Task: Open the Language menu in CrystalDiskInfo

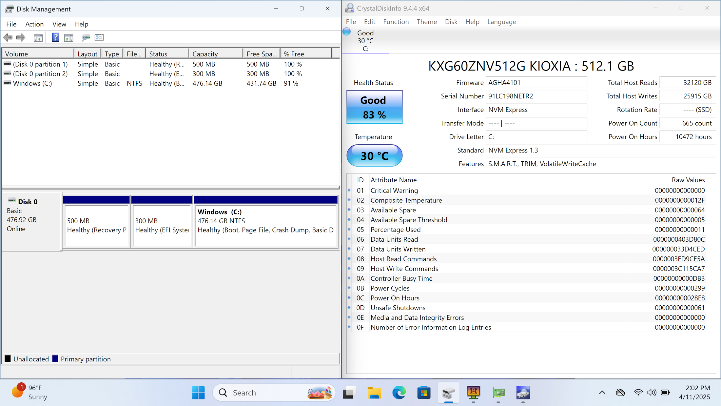Action: coord(501,22)
